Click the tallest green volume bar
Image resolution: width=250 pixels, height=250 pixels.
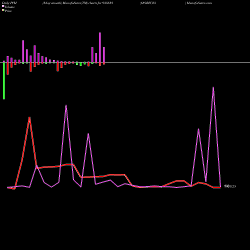pos(4,81)
